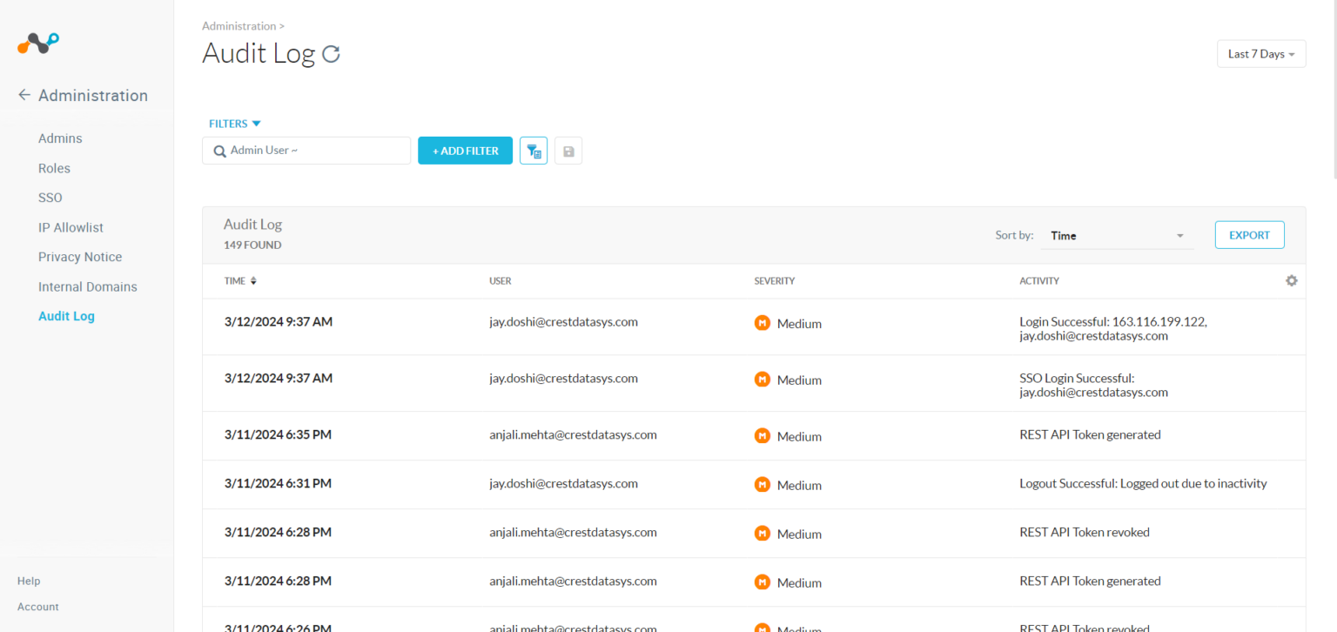
Task: Select the IP Allowlist sidebar entry
Action: pyautogui.click(x=71, y=227)
